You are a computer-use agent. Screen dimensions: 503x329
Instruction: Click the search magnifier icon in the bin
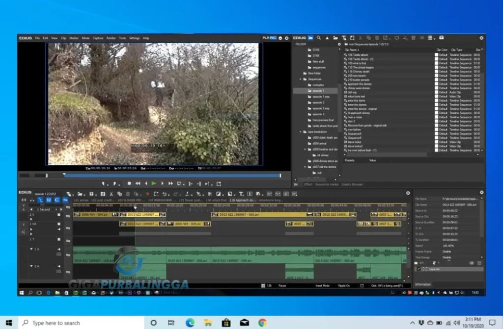tap(319, 38)
